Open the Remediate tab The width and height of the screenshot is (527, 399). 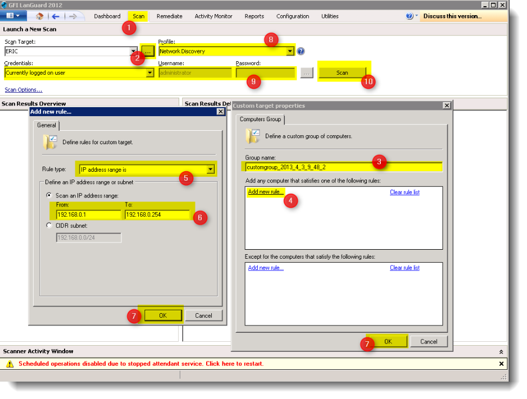point(169,16)
